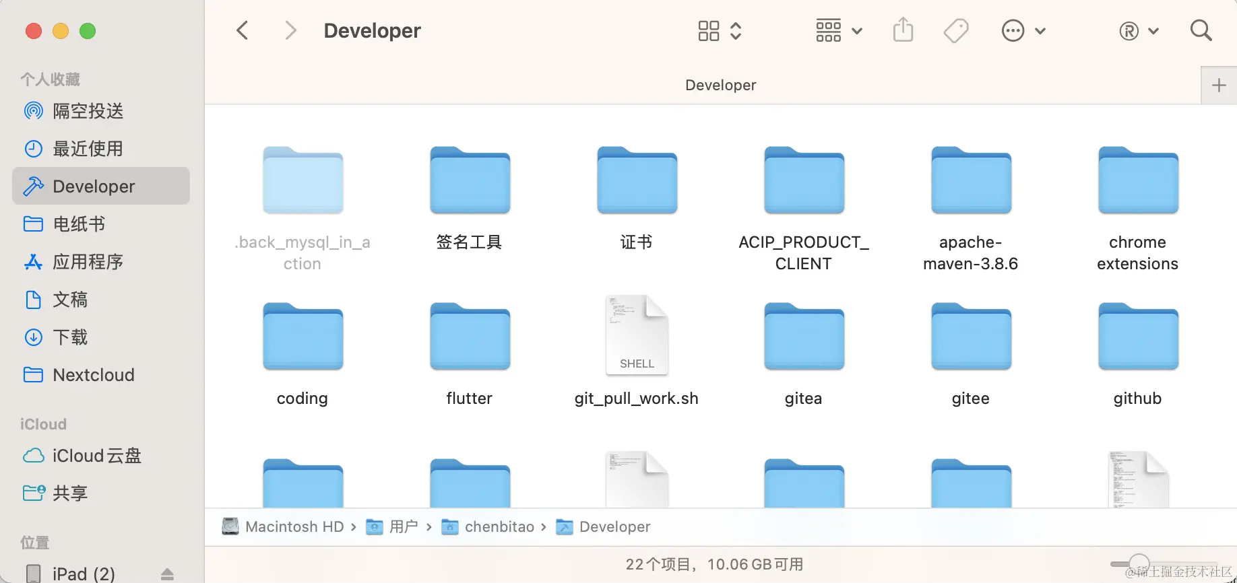The height and width of the screenshot is (583, 1237).
Task: Open Recents (最近使用) in the sidebar
Action: point(101,149)
